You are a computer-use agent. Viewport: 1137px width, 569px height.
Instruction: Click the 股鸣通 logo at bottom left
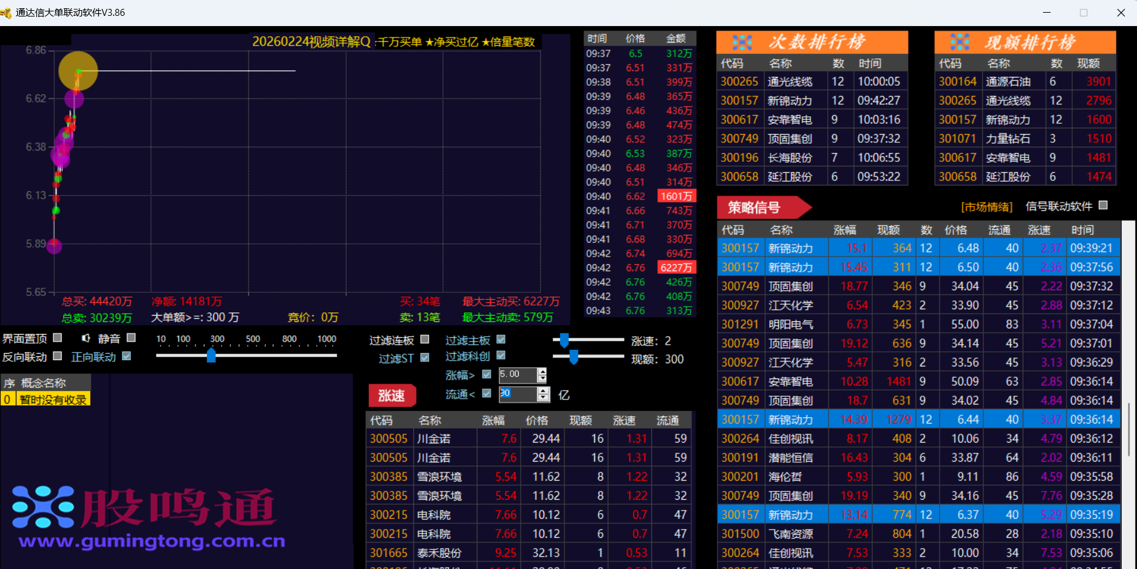point(146,516)
